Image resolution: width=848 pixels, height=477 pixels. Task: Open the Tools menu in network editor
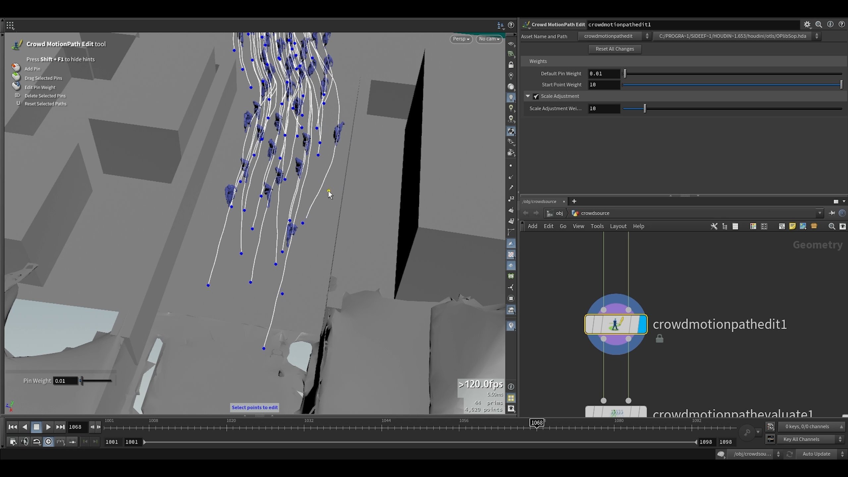tap(597, 226)
